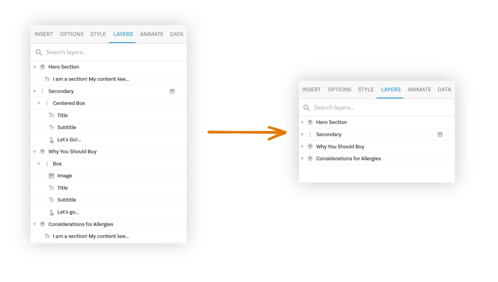This screenshot has width=498, height=282.
Task: Collapse the Hero Section layer in left panel
Action: tap(34, 67)
